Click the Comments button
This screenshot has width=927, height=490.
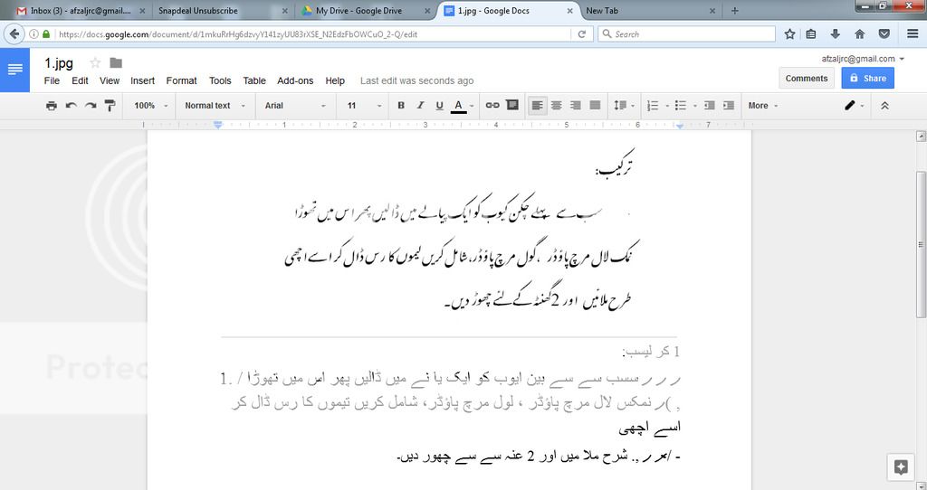806,79
